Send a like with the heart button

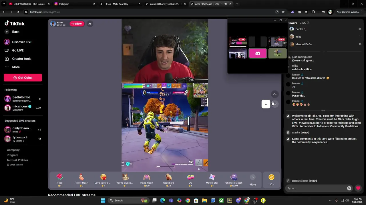pyautogui.click(x=358, y=188)
